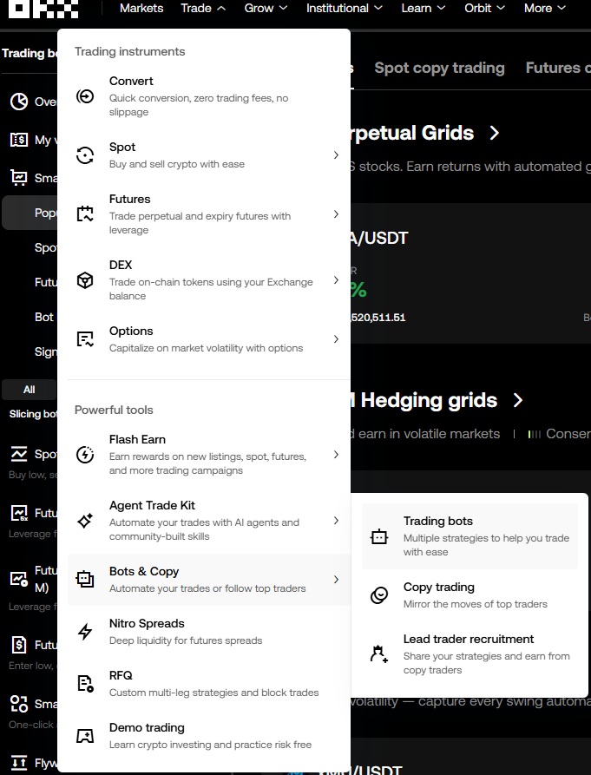Open the Institutional dropdown menu
This screenshot has width=591, height=775.
[345, 8]
